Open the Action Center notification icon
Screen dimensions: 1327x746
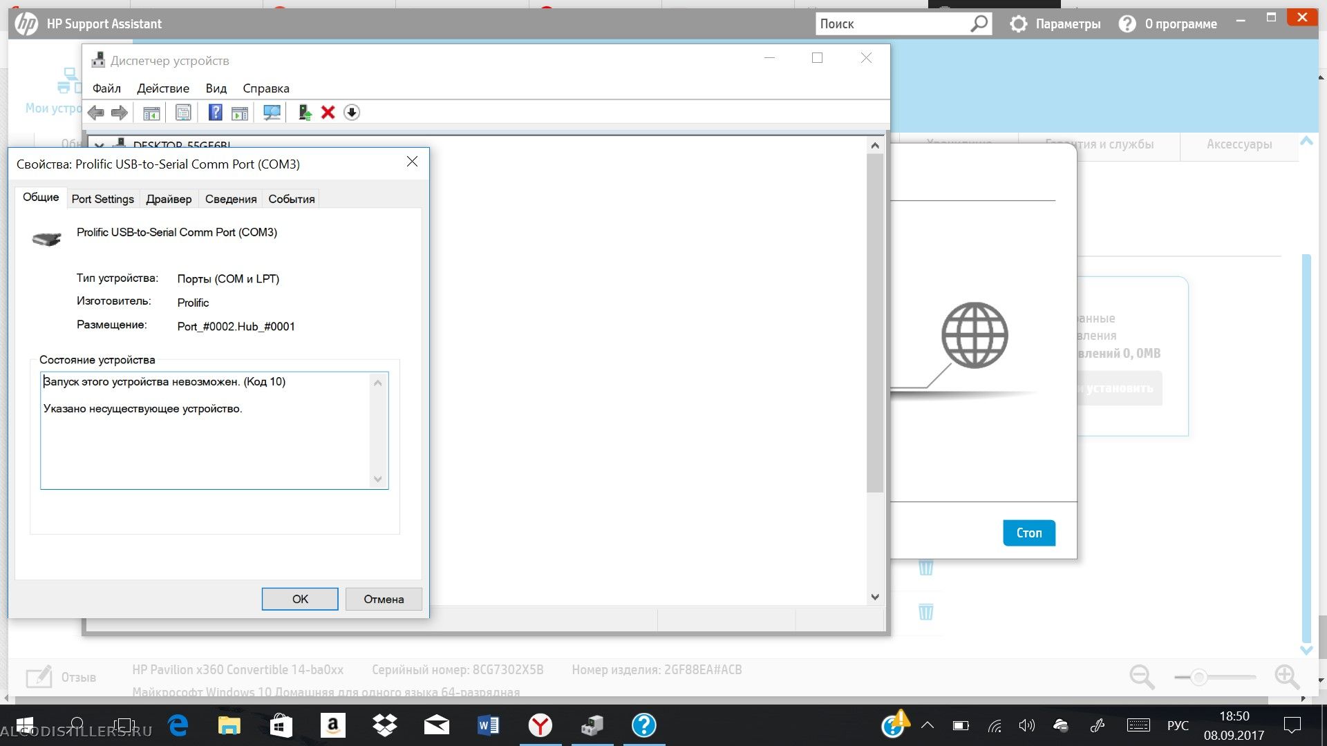[1292, 725]
